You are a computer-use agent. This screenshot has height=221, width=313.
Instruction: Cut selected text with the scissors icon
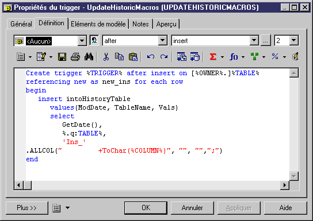[x=106, y=57]
